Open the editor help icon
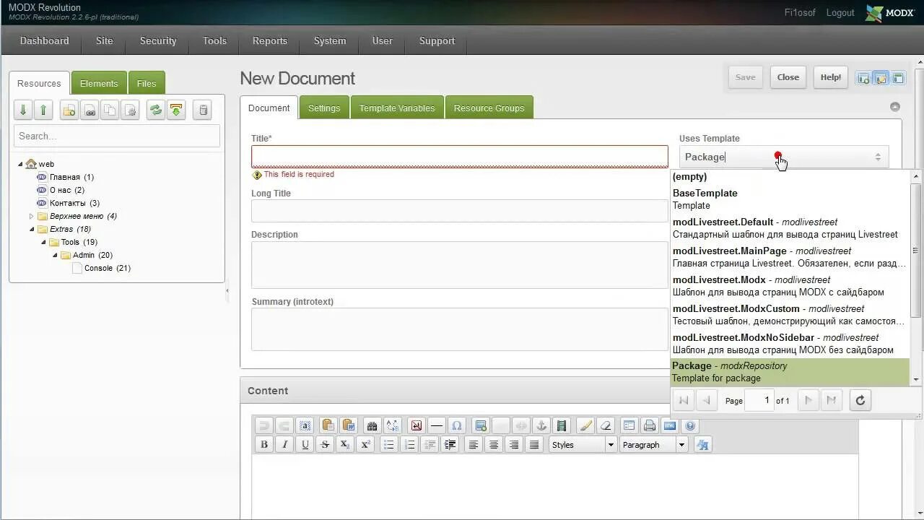The width and height of the screenshot is (924, 520). [x=690, y=425]
